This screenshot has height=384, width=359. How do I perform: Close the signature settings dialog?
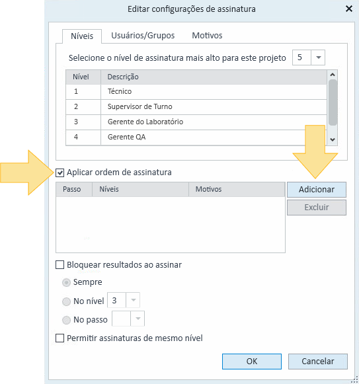coord(349,9)
